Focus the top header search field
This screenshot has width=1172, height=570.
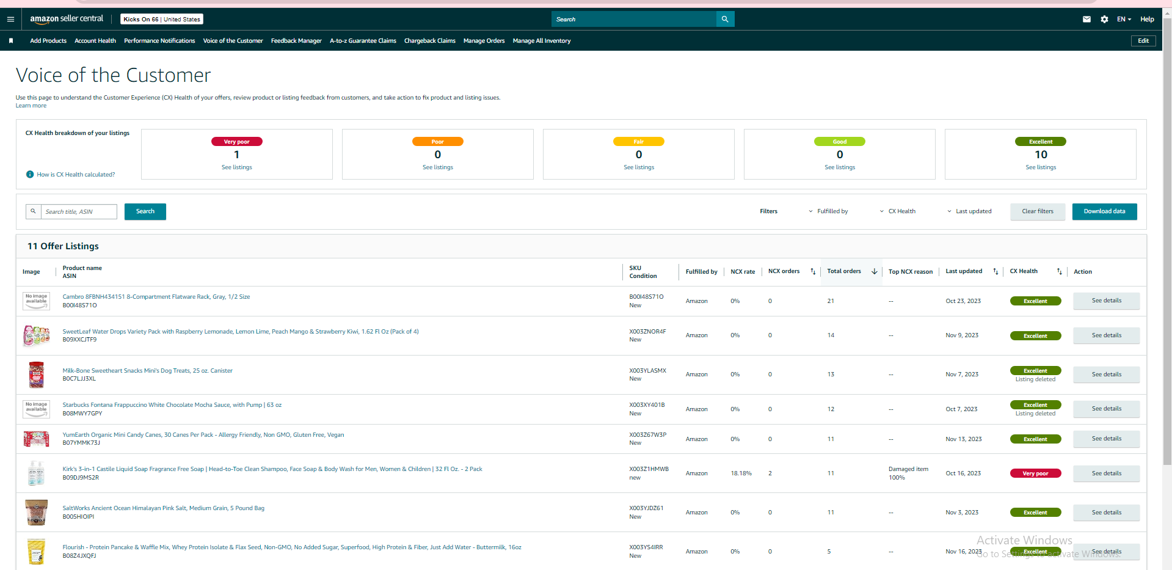pos(634,19)
